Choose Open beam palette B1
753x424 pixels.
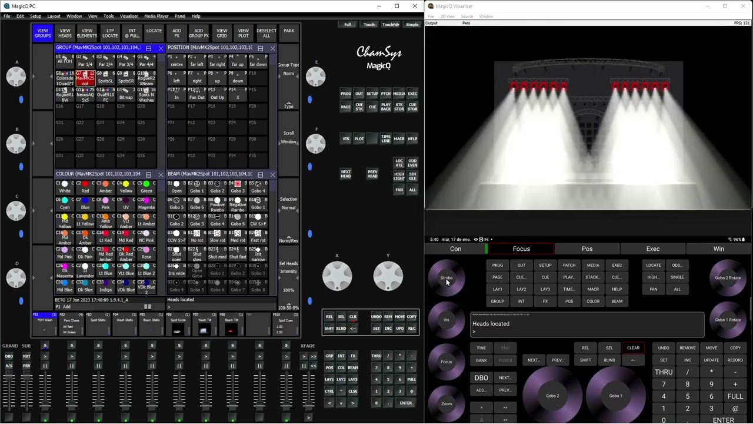click(176, 187)
